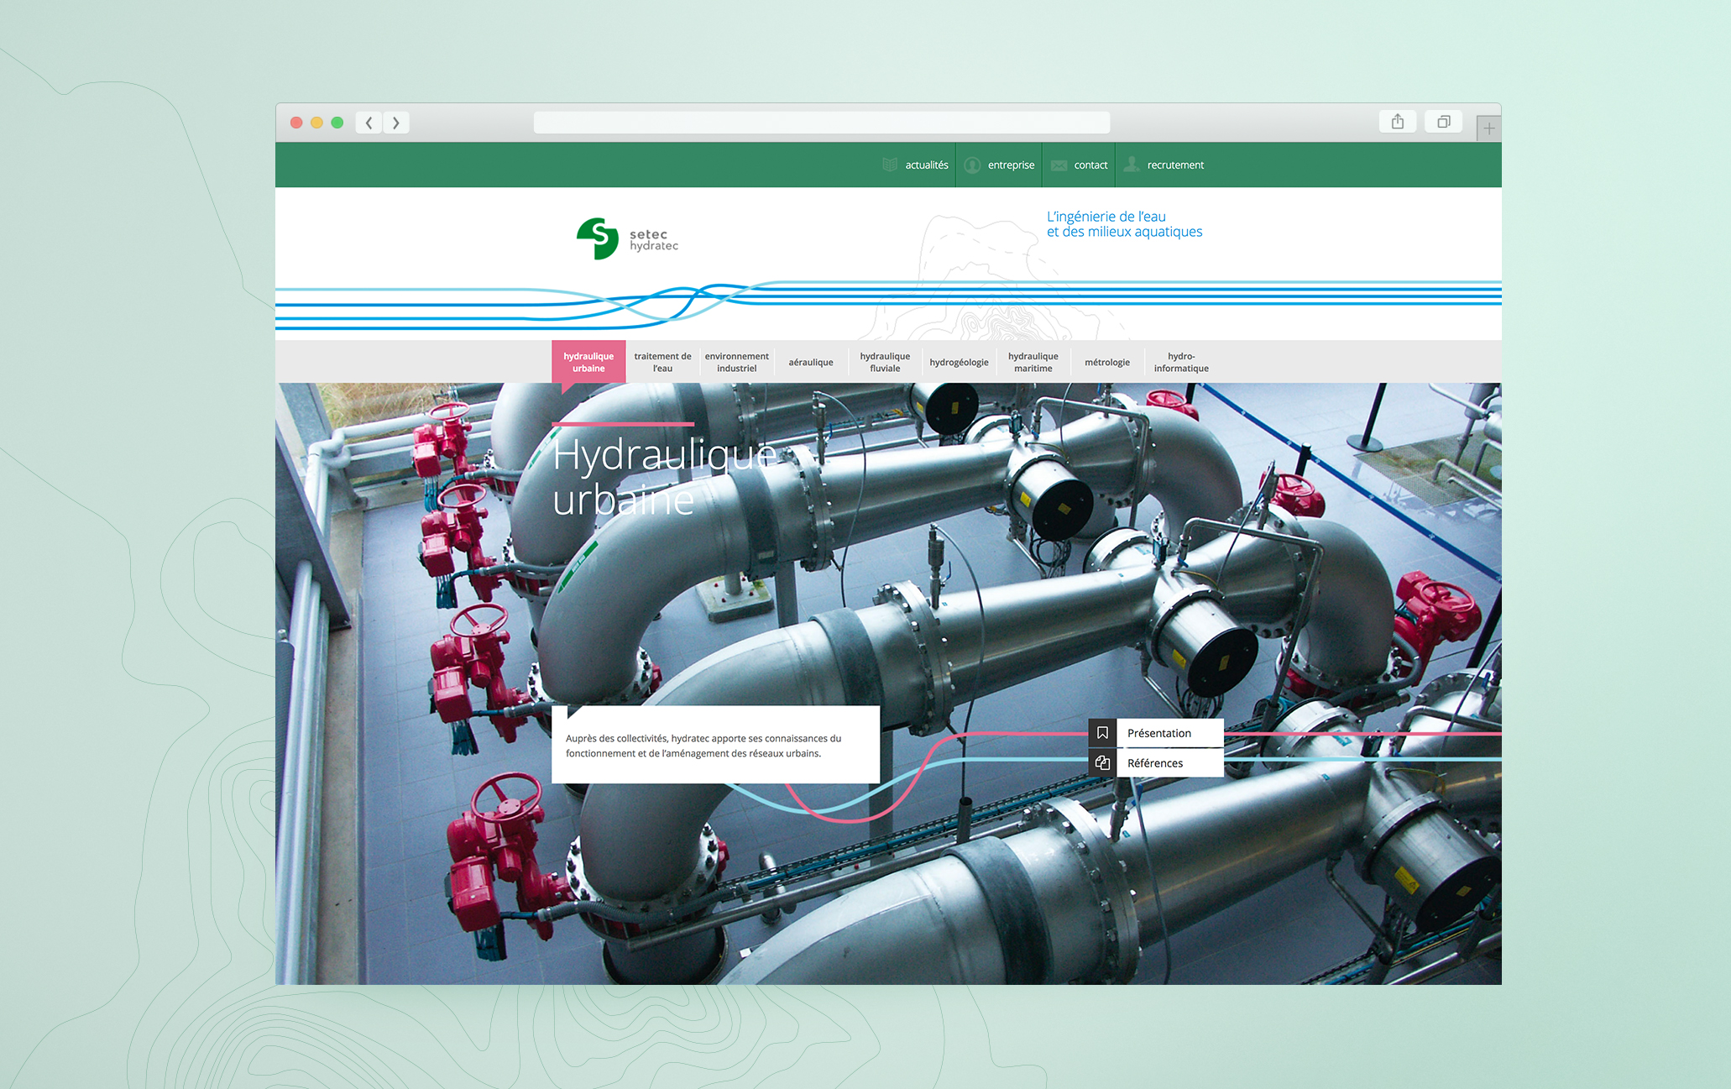Viewport: 1731px width, 1089px height.
Task: Click the setec hydratec green logo
Action: 598,238
